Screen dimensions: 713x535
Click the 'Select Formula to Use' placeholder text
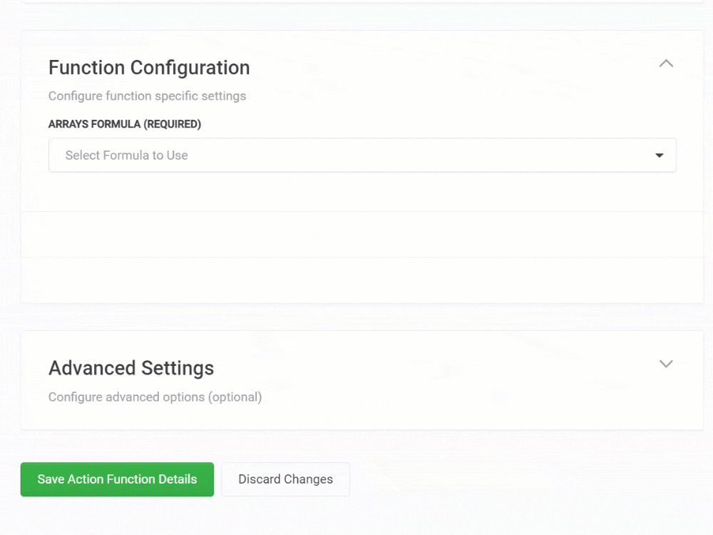[x=126, y=156]
